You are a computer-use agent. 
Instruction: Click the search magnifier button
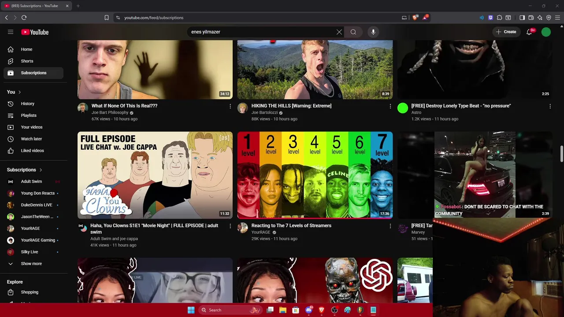click(x=353, y=32)
